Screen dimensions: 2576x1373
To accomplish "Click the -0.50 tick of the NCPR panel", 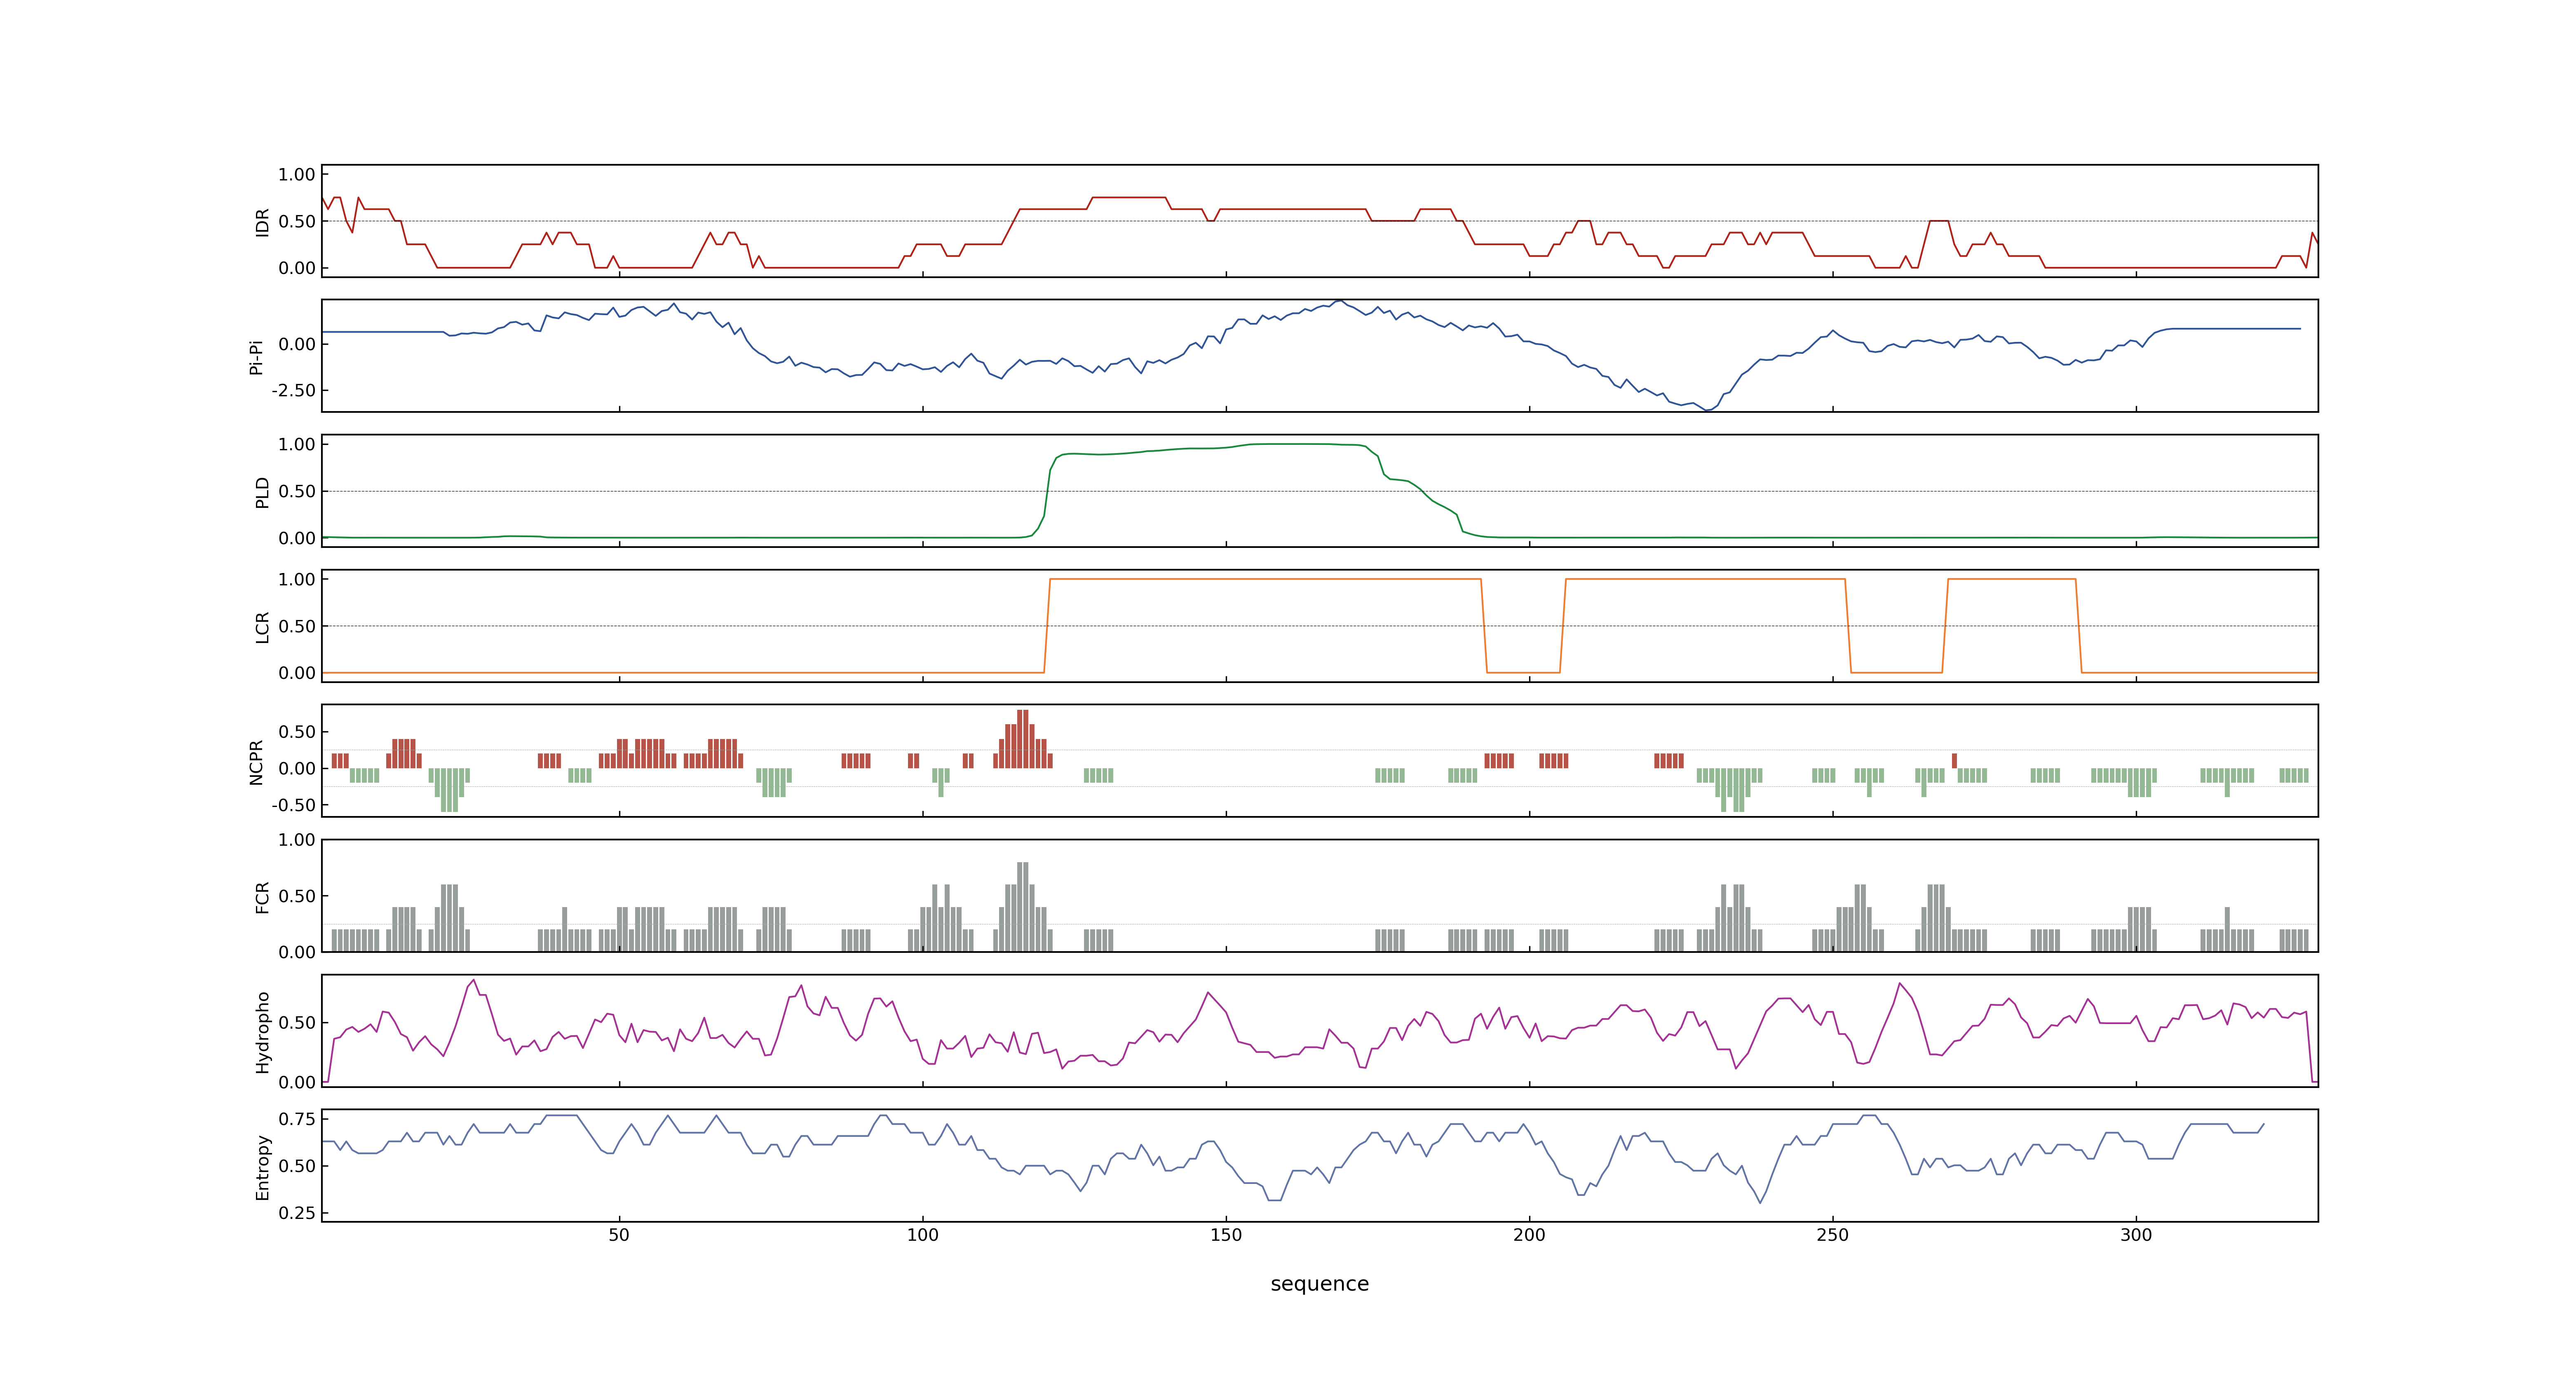I will (x=293, y=805).
